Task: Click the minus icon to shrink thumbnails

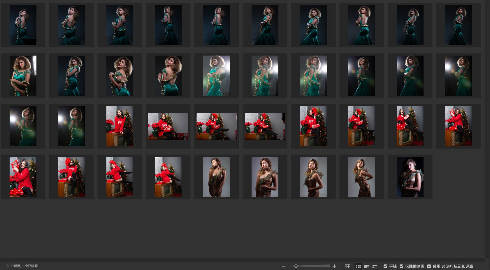Action: [283, 266]
